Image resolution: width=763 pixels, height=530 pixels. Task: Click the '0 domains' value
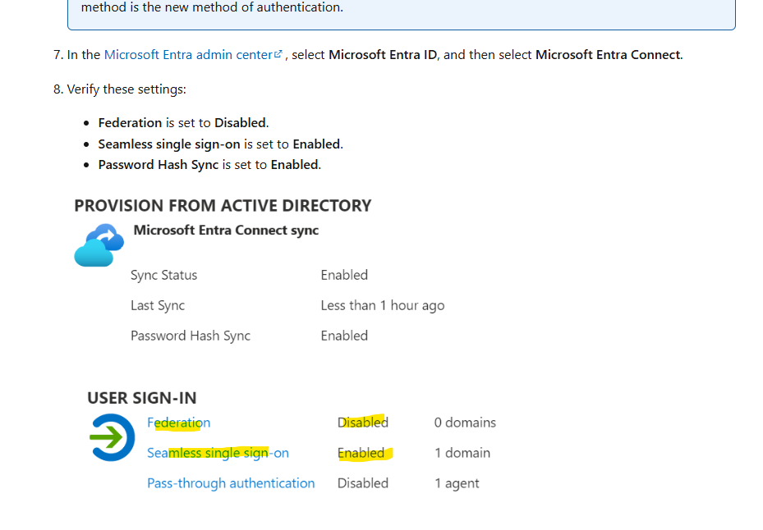pos(465,423)
